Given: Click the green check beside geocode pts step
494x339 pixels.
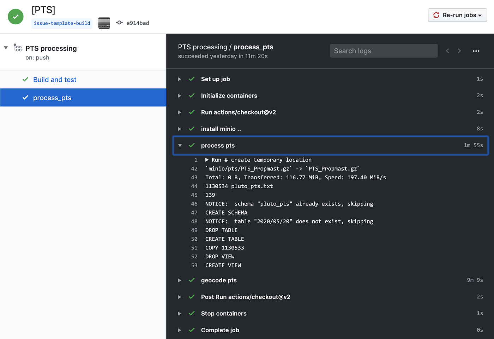Looking at the screenshot, I should pos(192,280).
